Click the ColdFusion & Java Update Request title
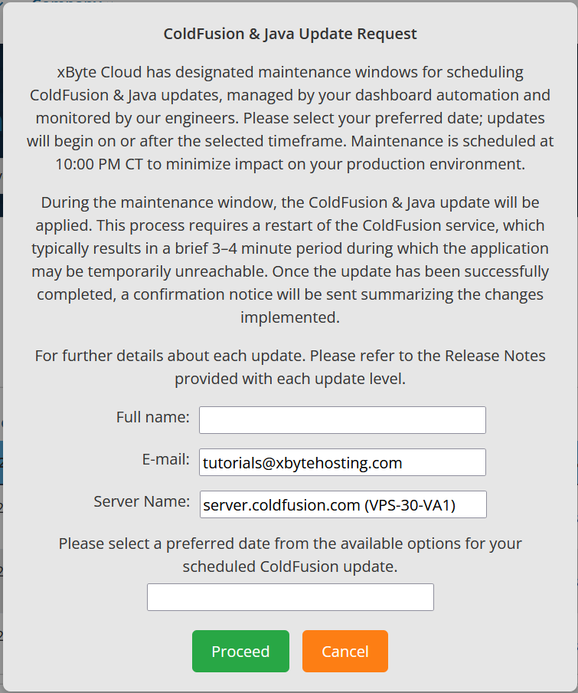The height and width of the screenshot is (693, 578). click(290, 34)
